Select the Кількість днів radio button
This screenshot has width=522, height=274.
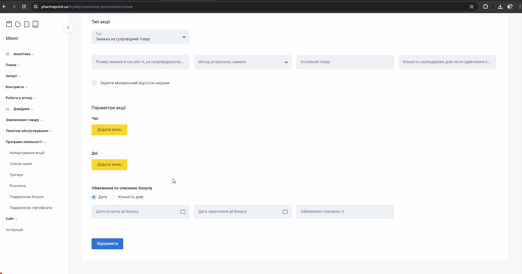[114, 197]
